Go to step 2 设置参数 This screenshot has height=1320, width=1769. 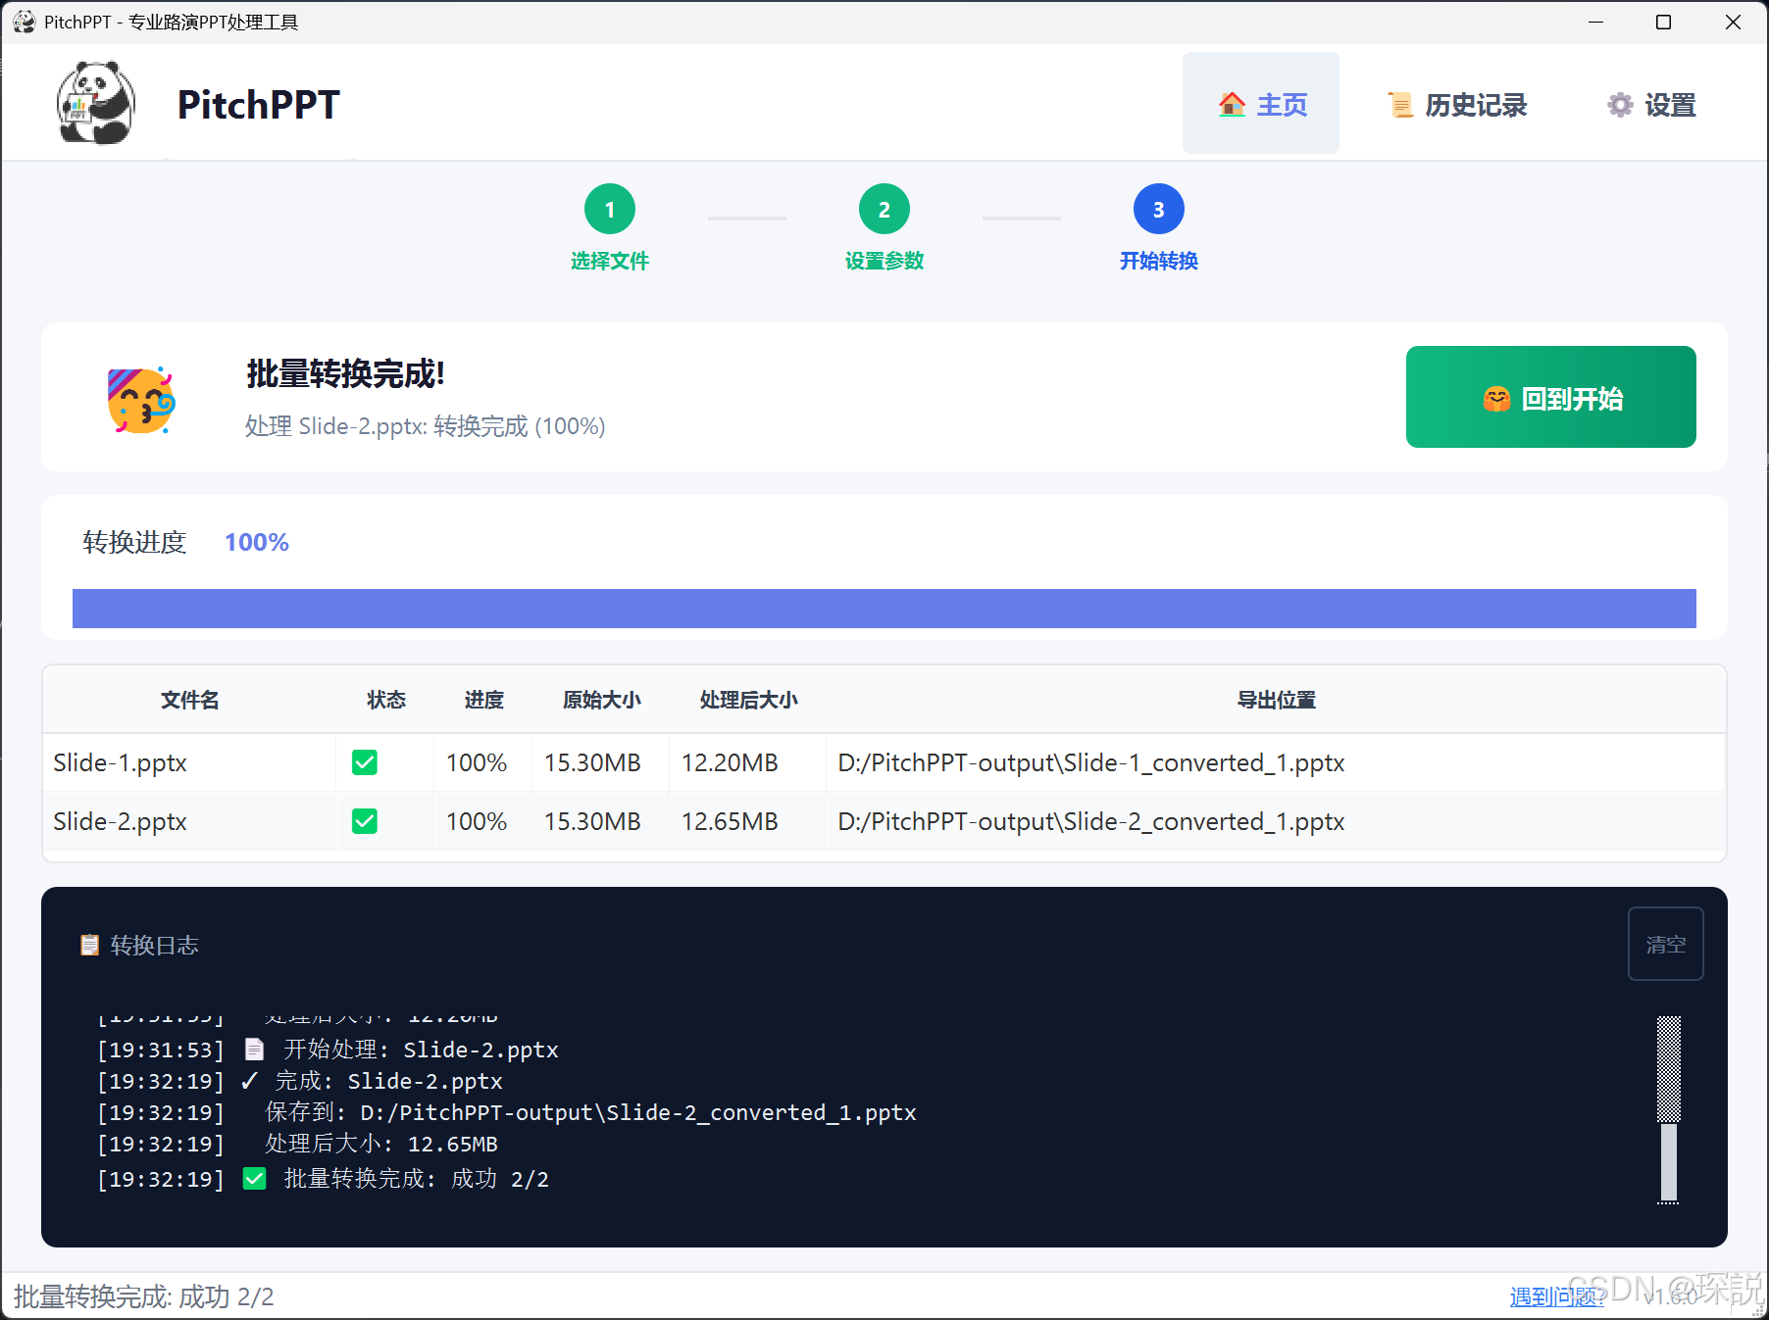(884, 227)
